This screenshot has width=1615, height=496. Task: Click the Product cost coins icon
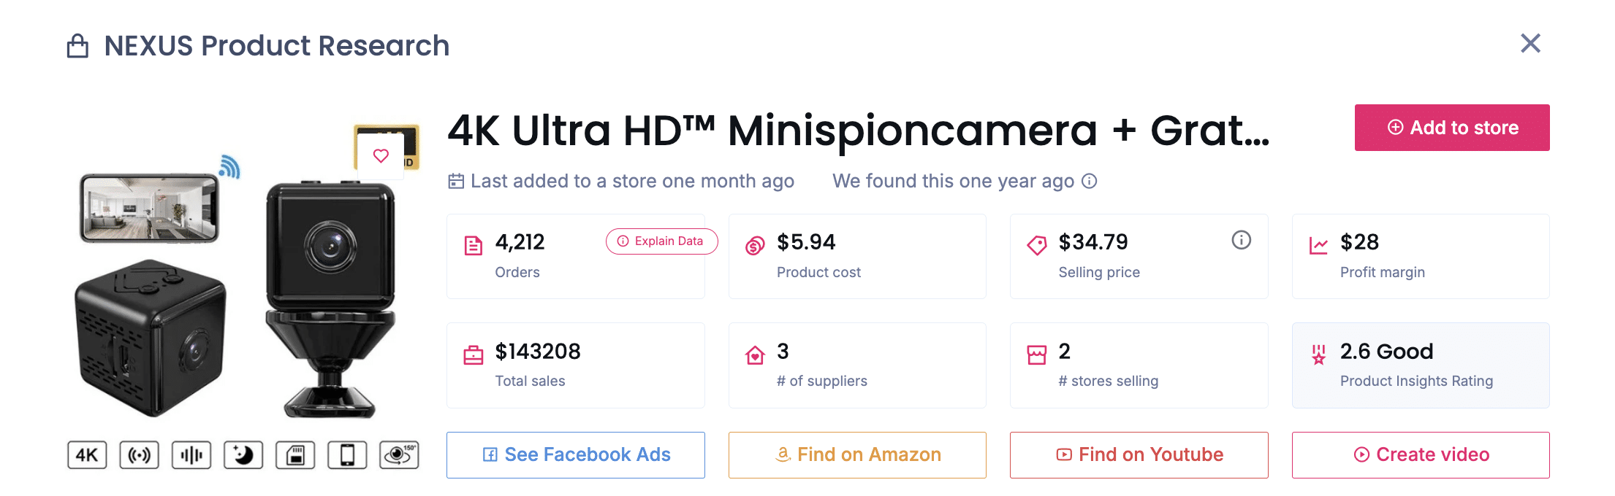tap(755, 245)
